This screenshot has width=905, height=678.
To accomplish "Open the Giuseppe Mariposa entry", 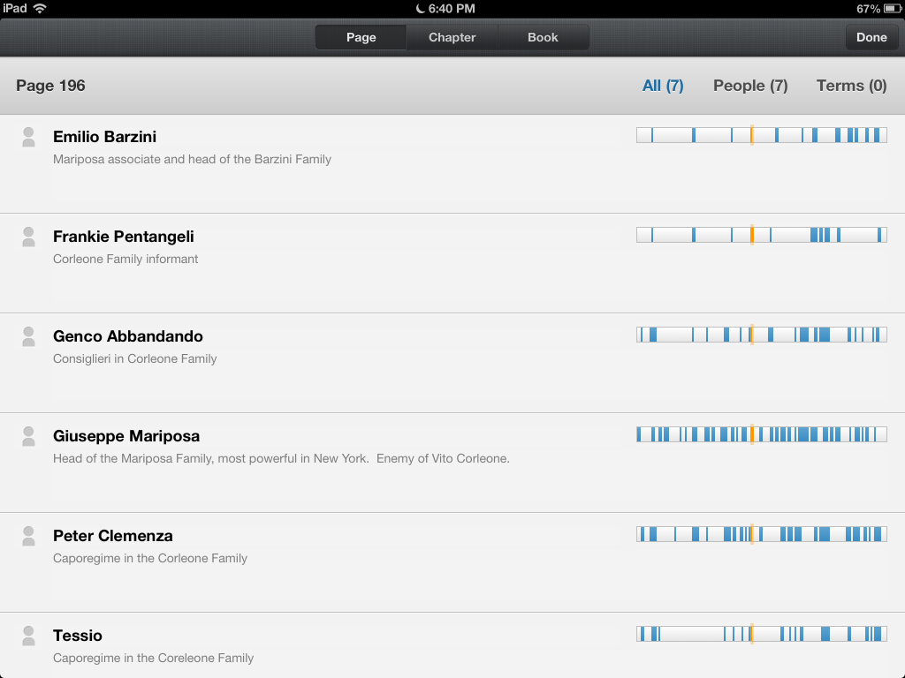I will pos(452,463).
